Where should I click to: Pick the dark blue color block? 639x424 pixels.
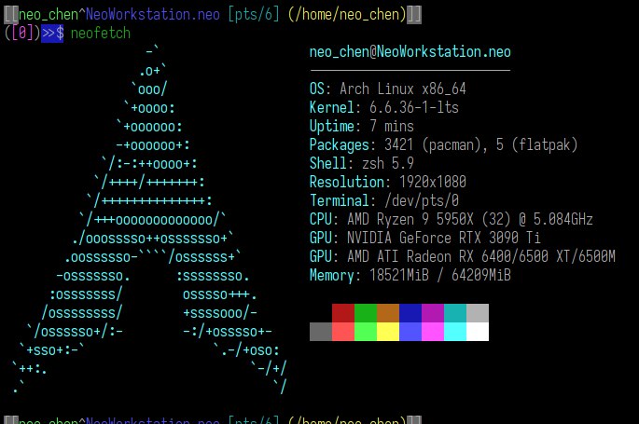tap(410, 313)
